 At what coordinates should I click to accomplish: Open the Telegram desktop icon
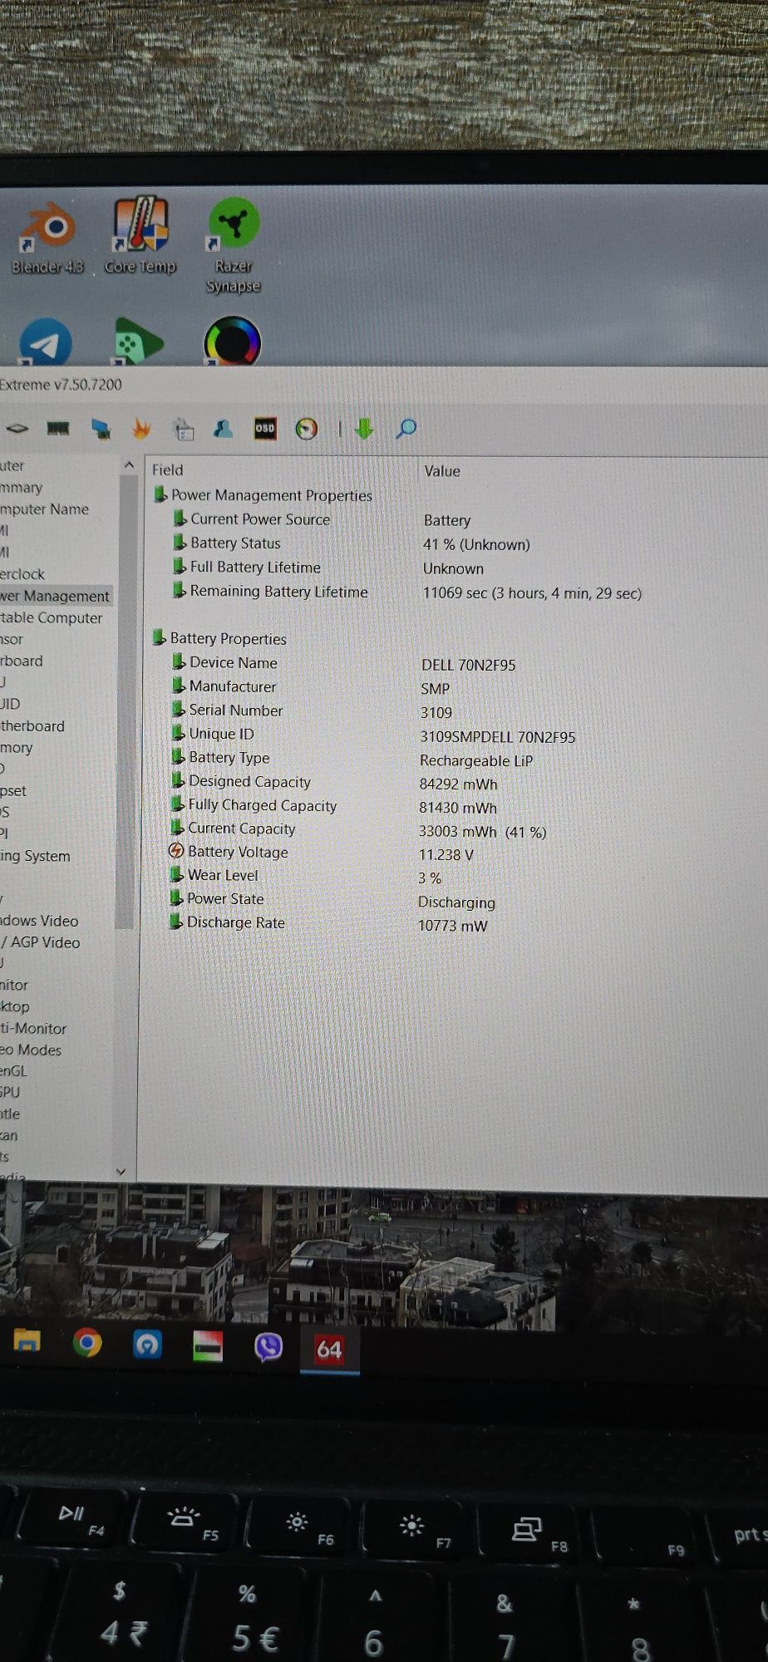(x=45, y=342)
